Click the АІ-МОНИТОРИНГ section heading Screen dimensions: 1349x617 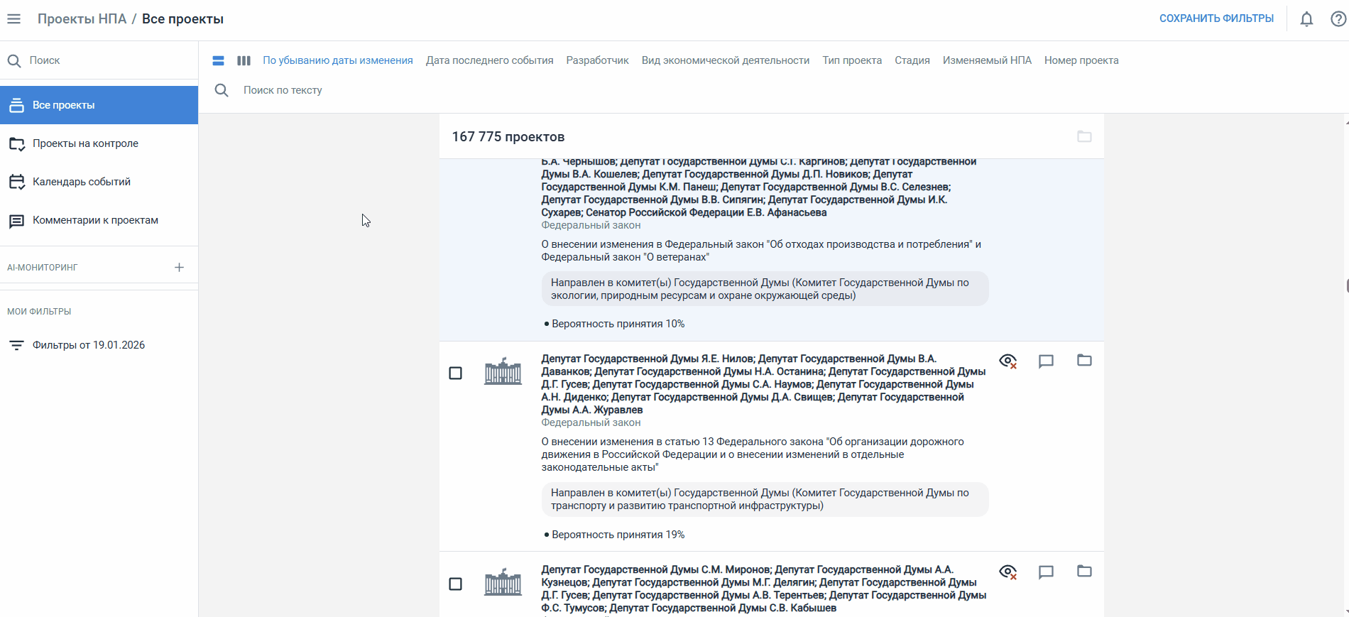[43, 268]
